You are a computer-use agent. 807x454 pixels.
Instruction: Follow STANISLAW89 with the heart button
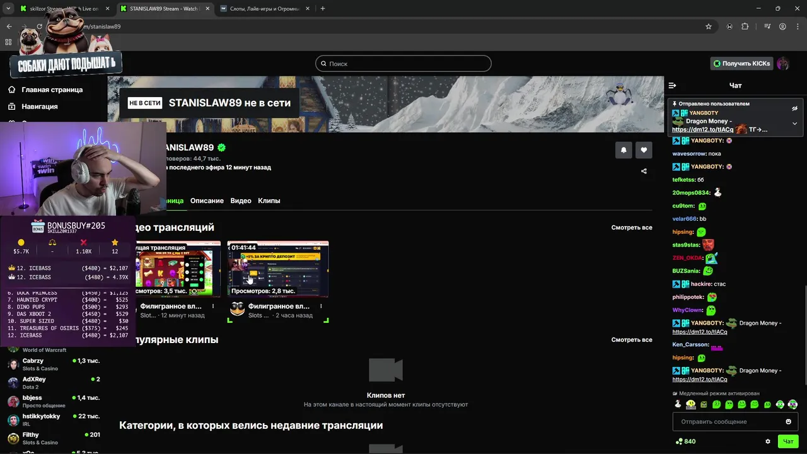point(644,150)
